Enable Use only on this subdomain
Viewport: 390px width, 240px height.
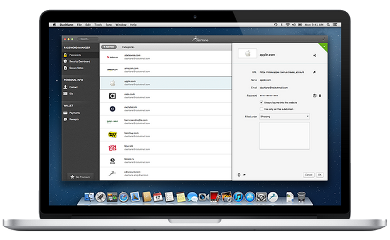tap(261, 109)
